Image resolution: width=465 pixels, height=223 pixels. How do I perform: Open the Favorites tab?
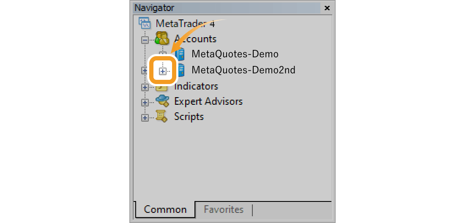(x=224, y=209)
